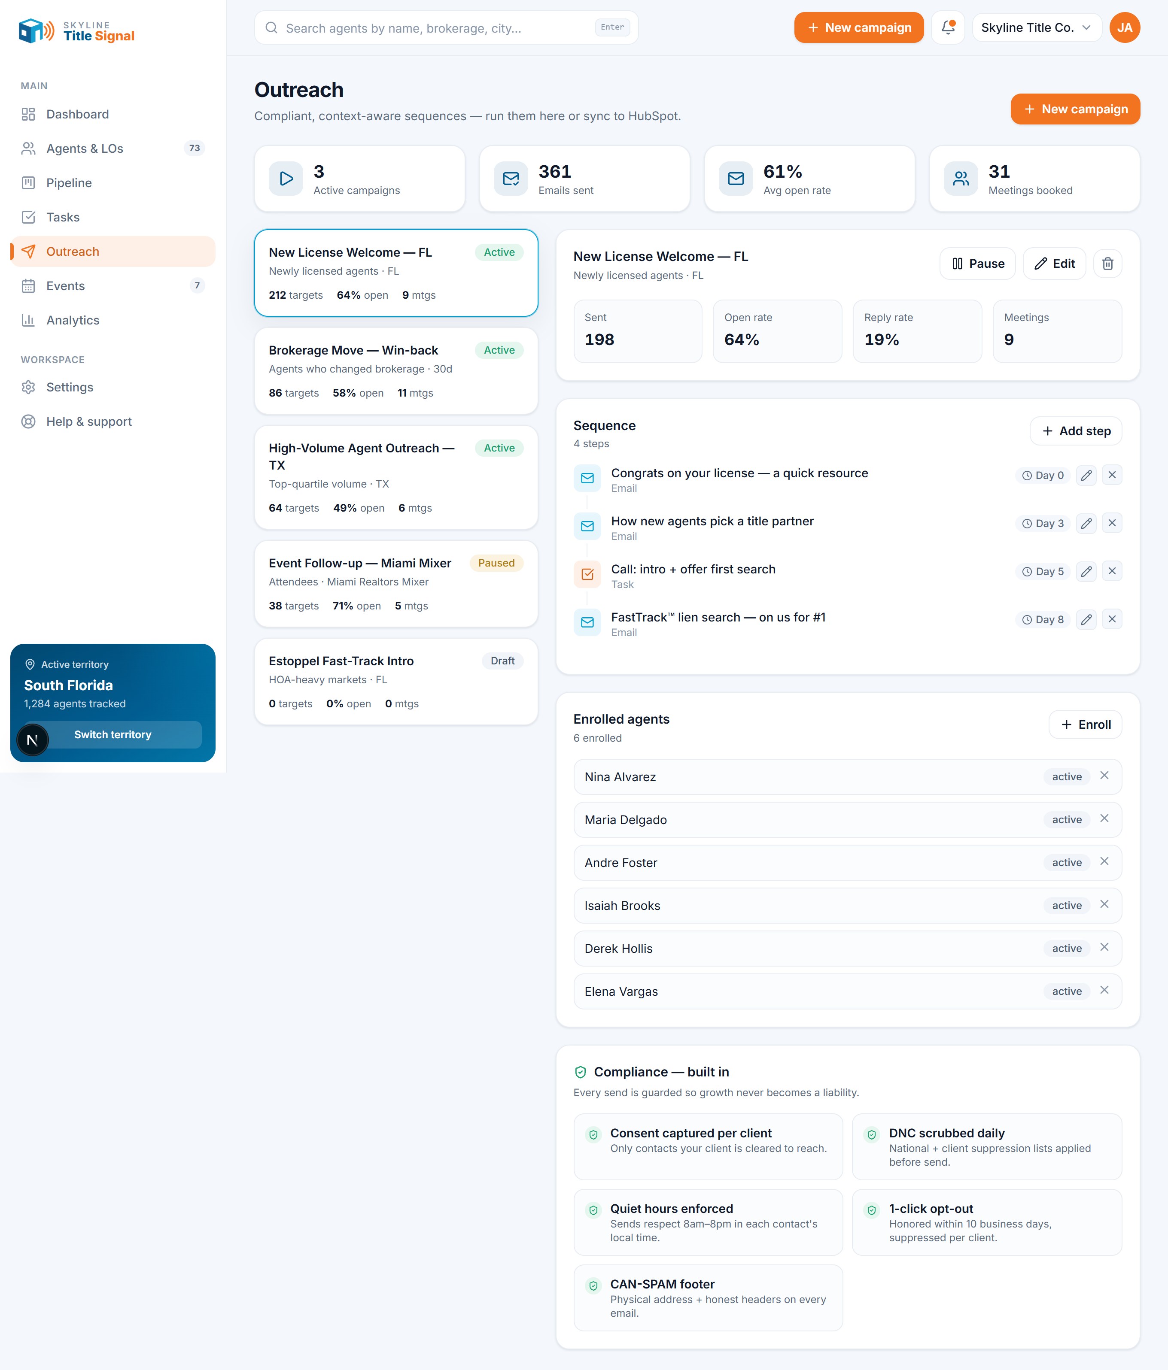
Task: Select the Event Follow-up — Miami Mixer campaign
Action: tap(396, 584)
